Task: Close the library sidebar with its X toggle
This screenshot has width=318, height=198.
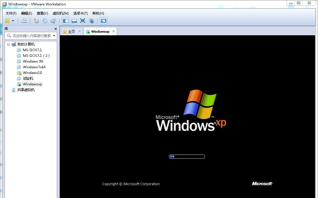Action: pyautogui.click(x=55, y=29)
